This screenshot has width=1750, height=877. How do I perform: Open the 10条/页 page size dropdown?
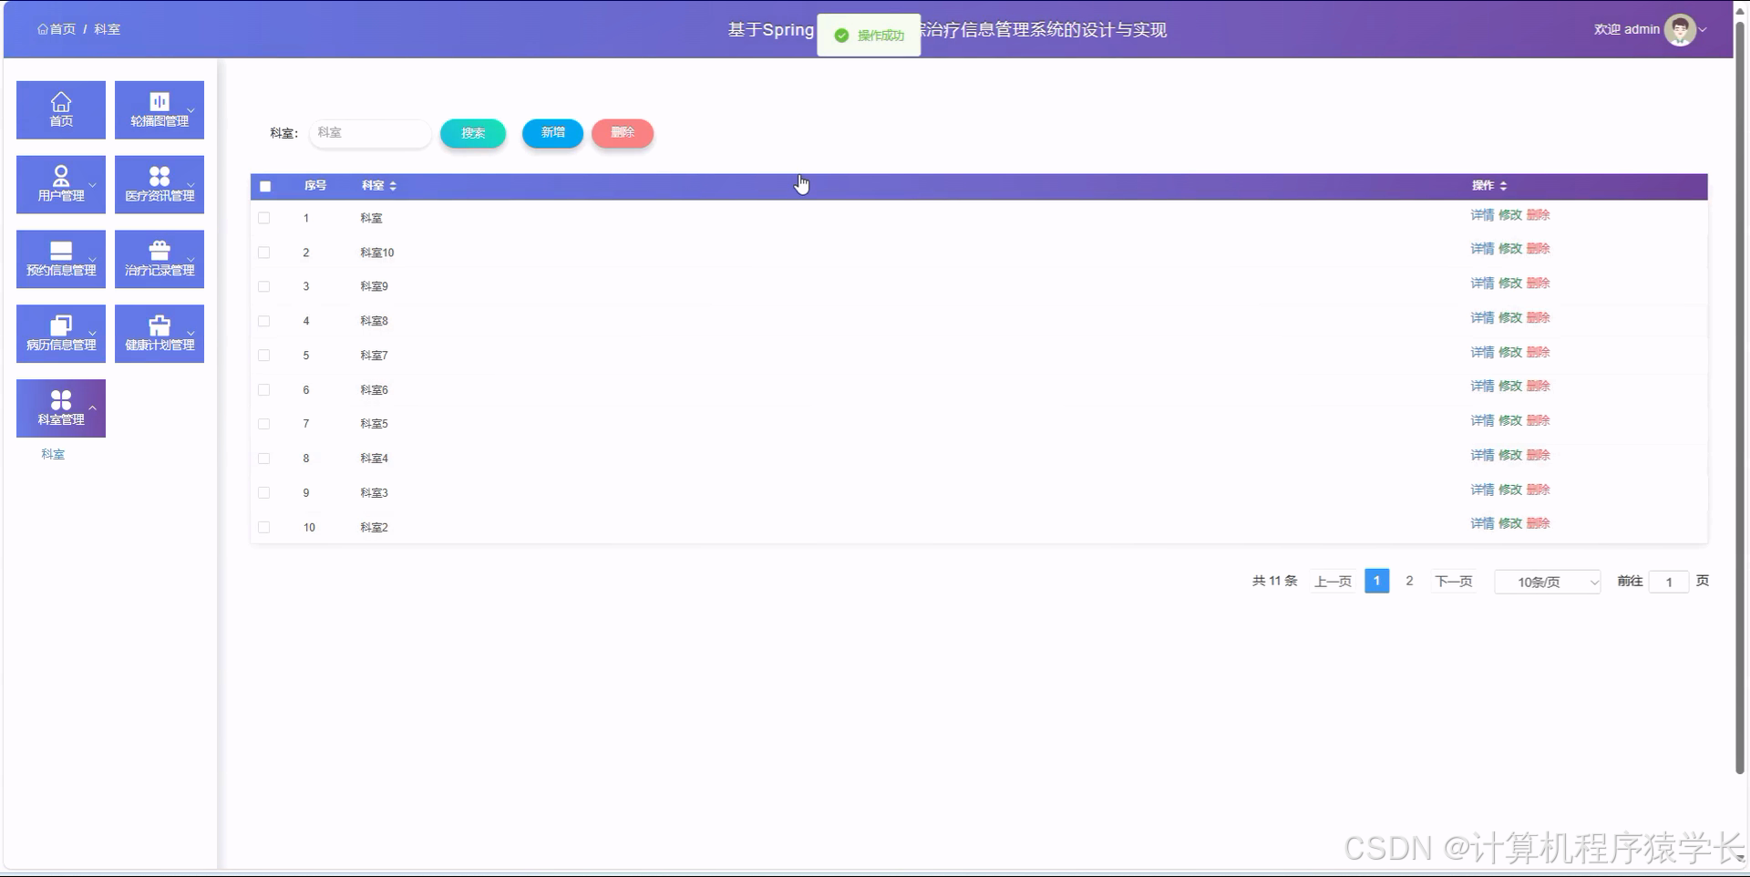pos(1547,581)
